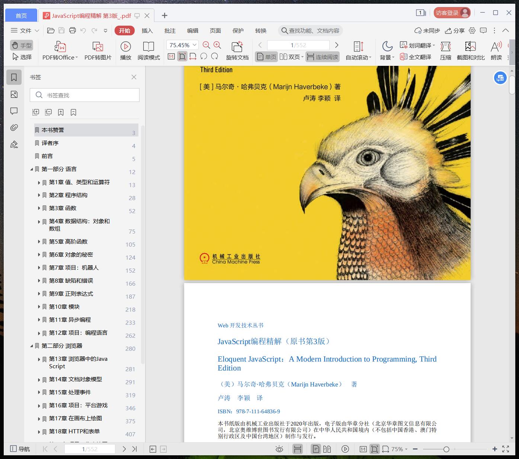Set actual size 1:1 view in the ribbon
Viewport: 519px width, 459px height.
click(171, 57)
